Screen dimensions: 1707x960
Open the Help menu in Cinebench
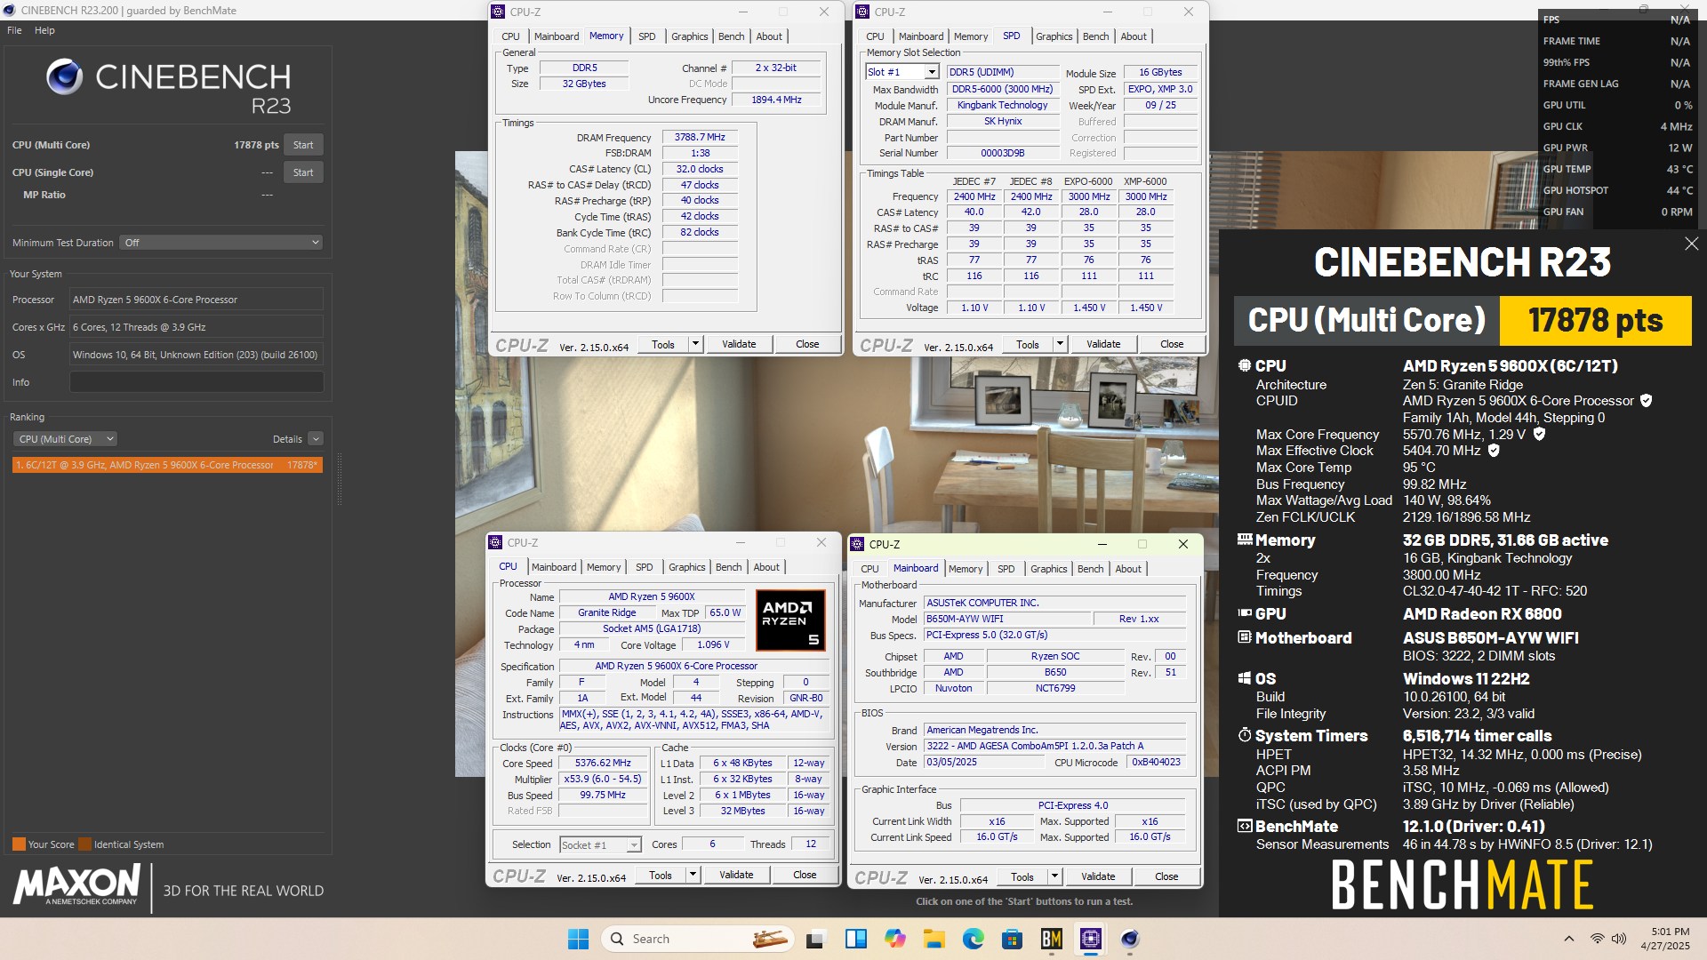44,30
